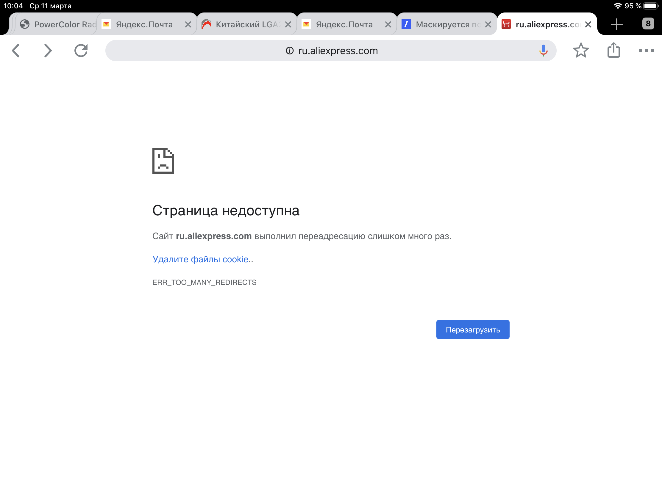Follow the Удалите файлы cookie link
662x496 pixels.
[x=200, y=259]
